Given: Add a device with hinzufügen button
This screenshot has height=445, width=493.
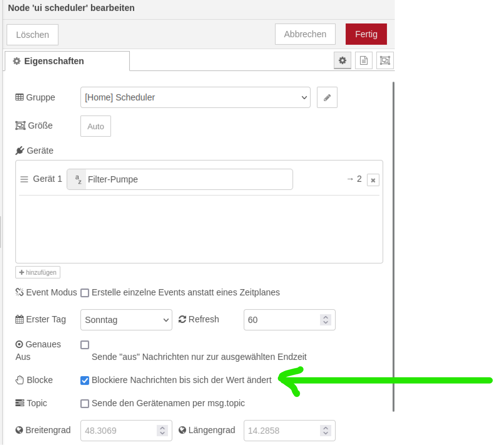Looking at the screenshot, I should [38, 272].
